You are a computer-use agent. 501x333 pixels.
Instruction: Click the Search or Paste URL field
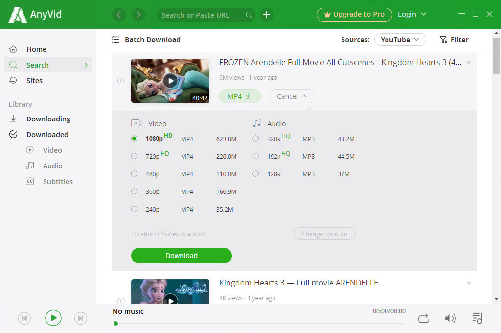206,15
